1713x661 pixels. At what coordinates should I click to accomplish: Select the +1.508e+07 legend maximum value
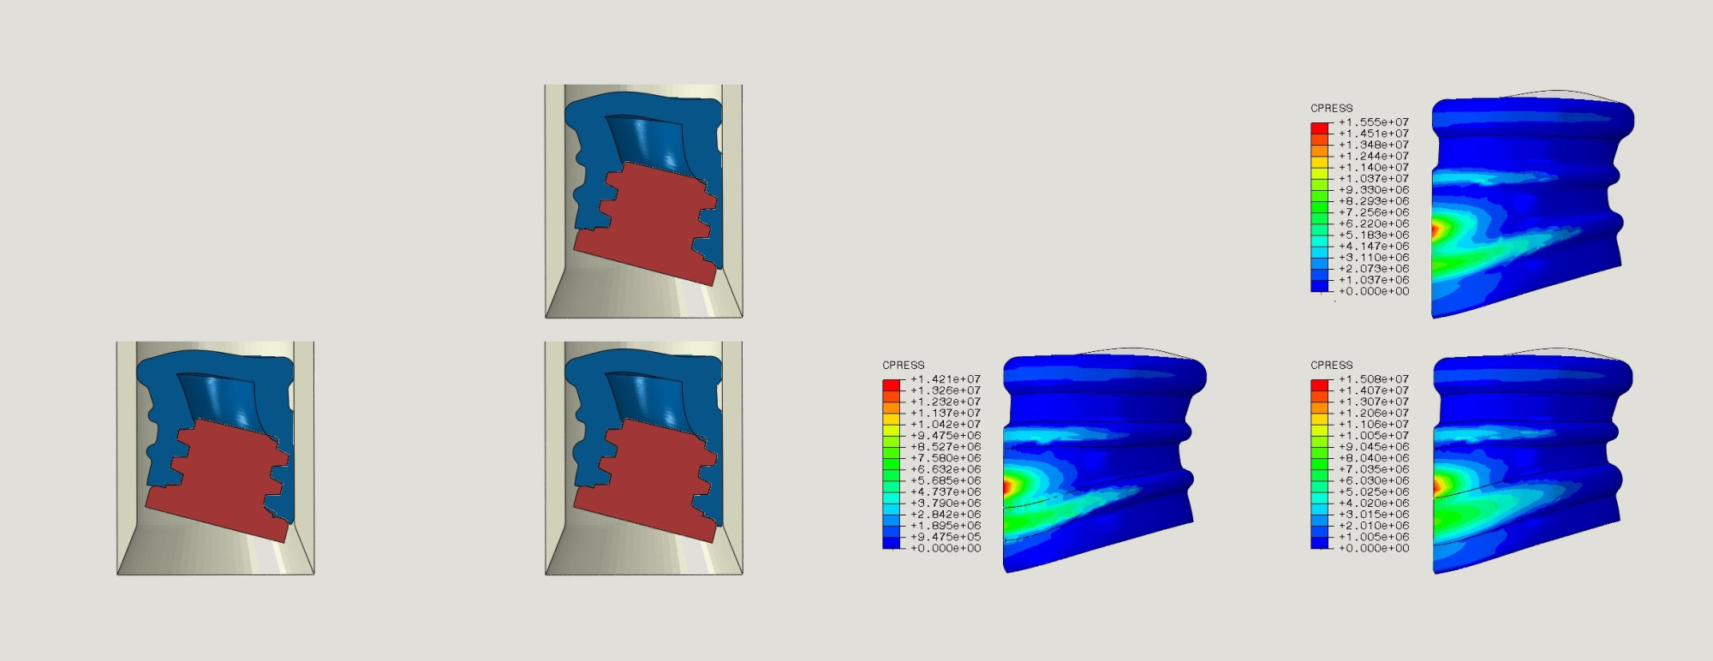point(1374,379)
